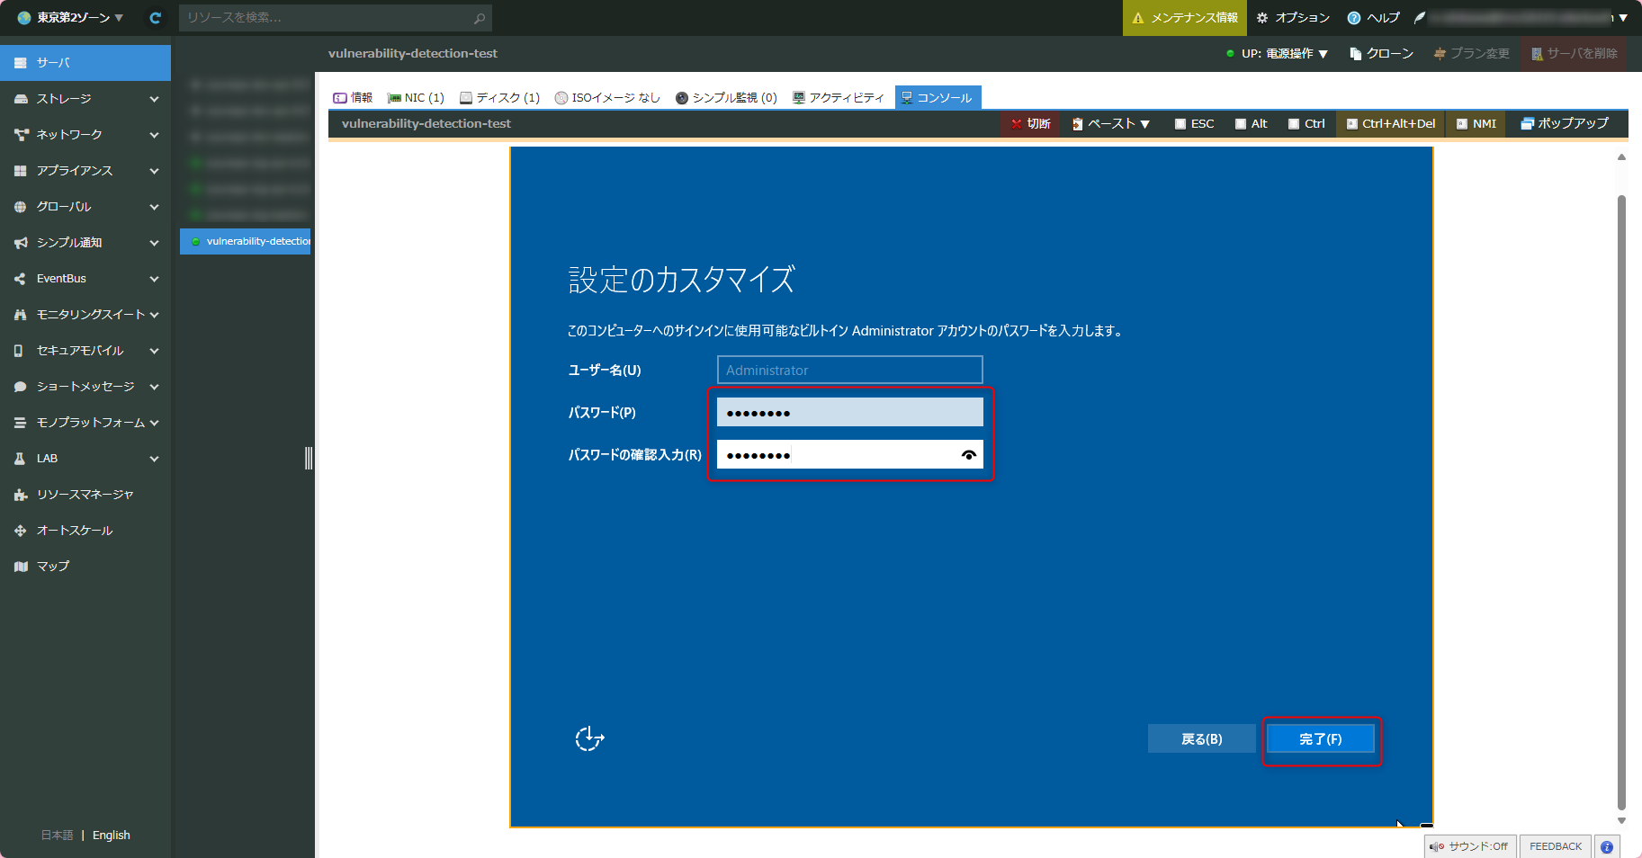The image size is (1642, 858).
Task: Open the NIC (1) tab
Action: click(x=415, y=97)
